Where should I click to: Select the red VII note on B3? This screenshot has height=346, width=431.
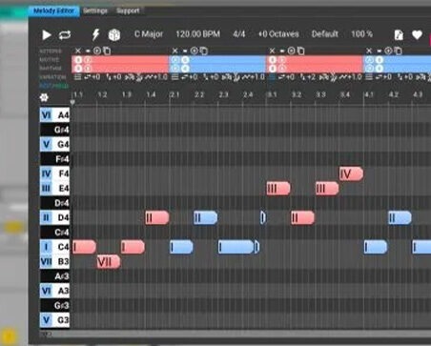109,262
